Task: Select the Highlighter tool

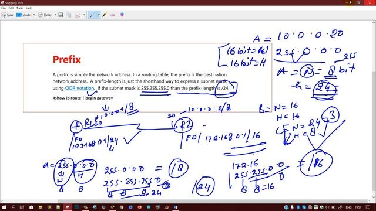Action: pyautogui.click(x=105, y=15)
